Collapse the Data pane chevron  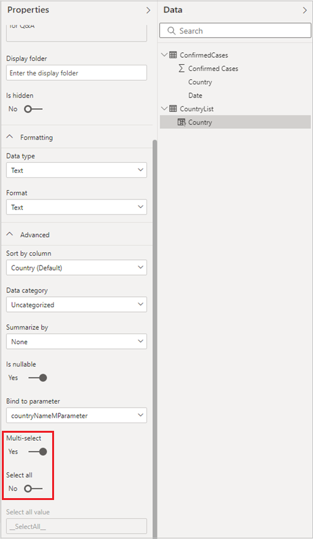305,10
